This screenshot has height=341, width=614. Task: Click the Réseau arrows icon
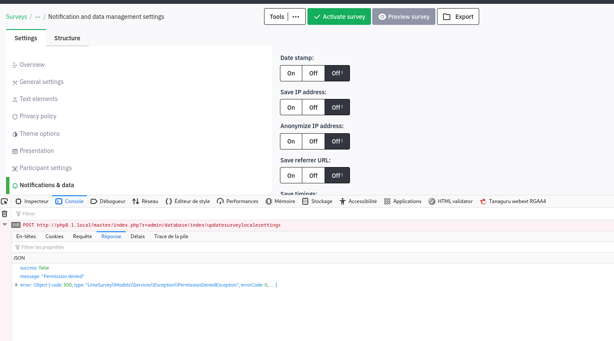point(136,201)
